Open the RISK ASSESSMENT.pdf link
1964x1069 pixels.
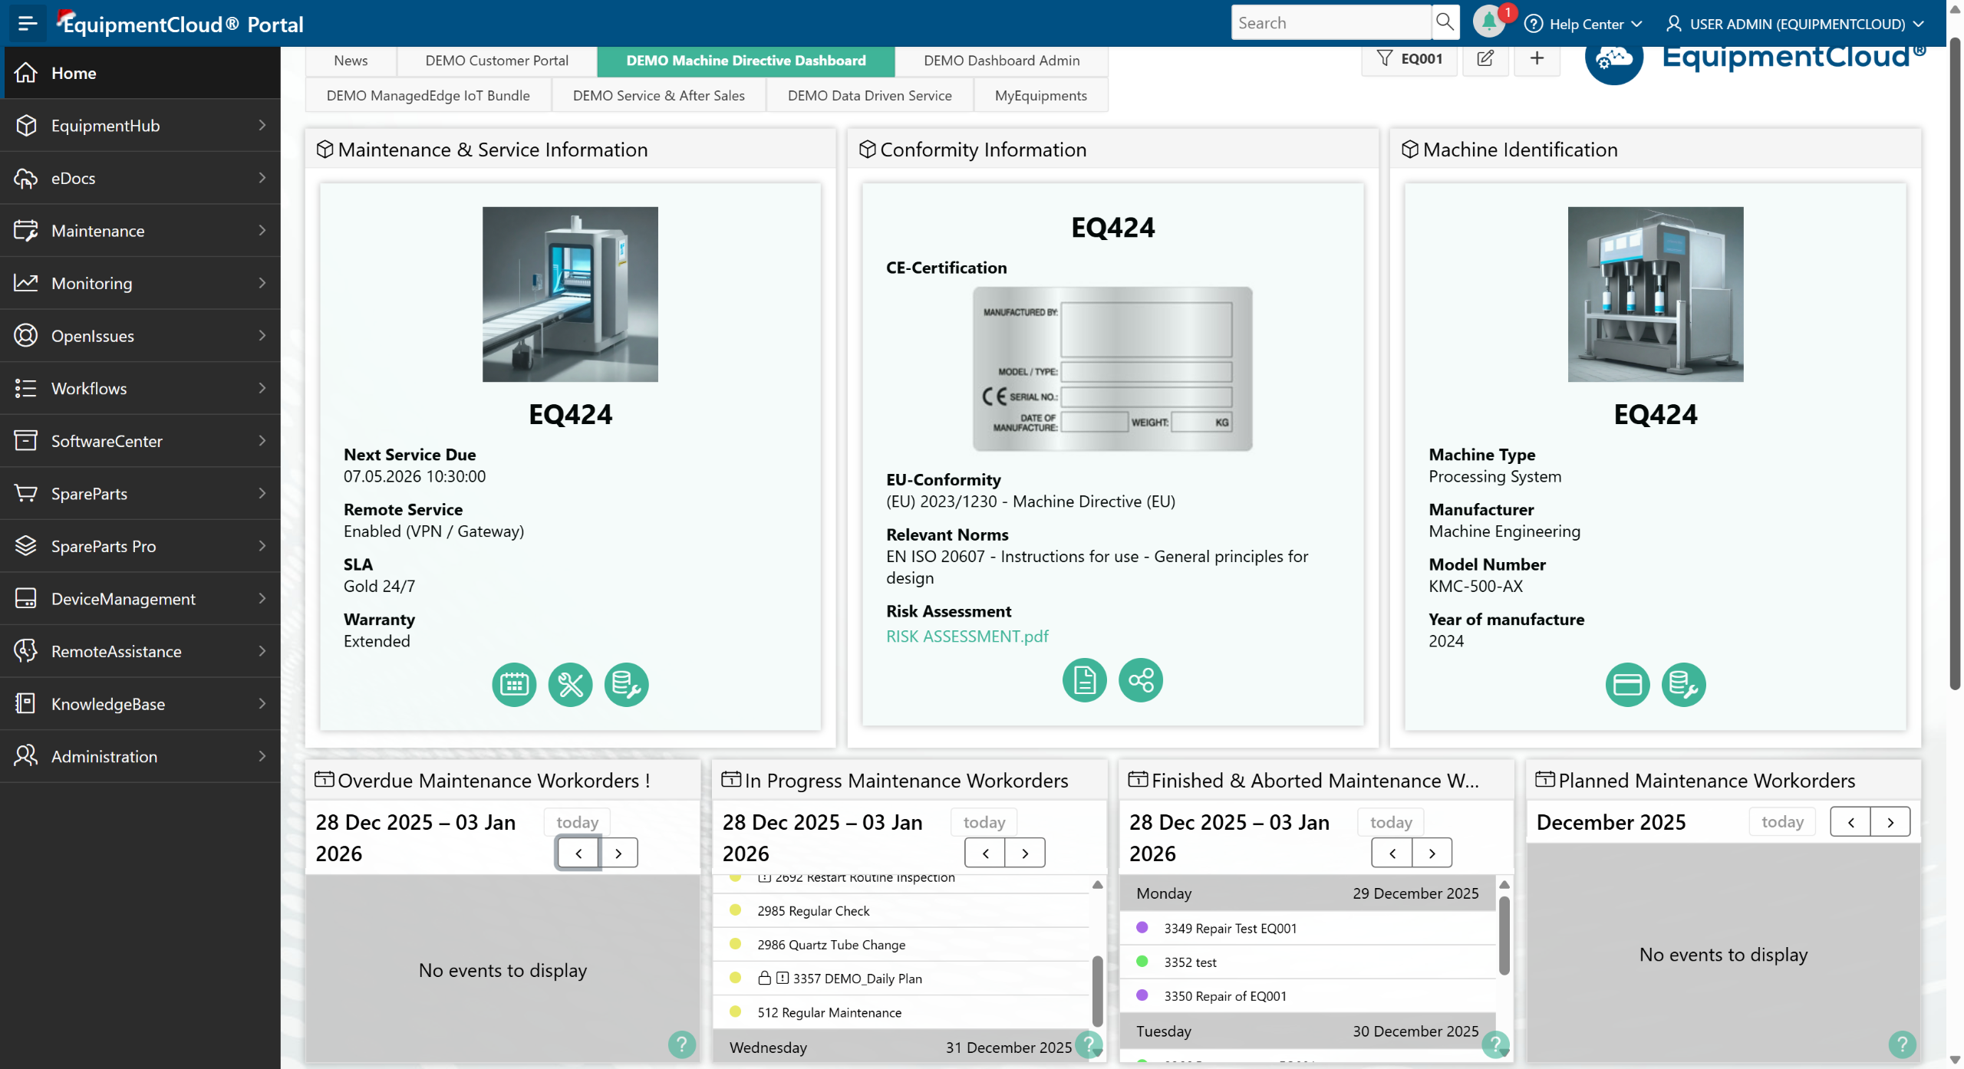coord(967,636)
